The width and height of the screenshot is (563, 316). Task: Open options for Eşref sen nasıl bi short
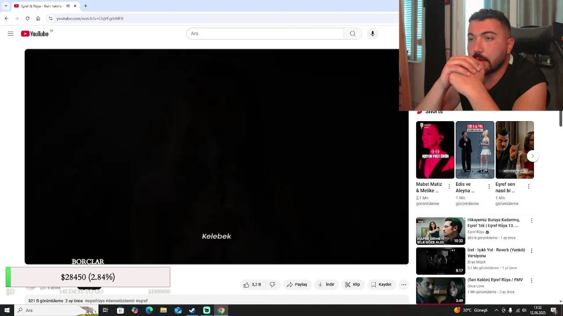(529, 187)
